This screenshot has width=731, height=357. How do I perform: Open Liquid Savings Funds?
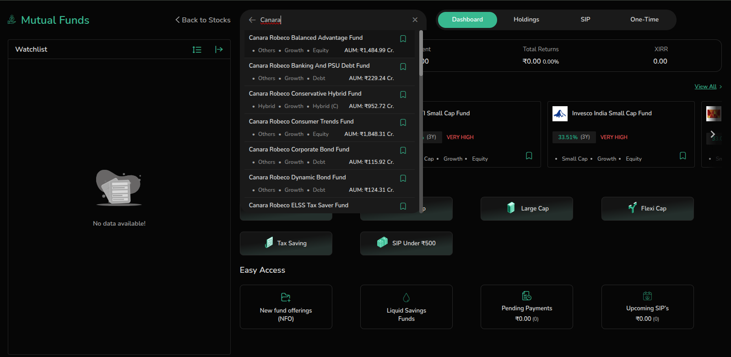click(x=406, y=307)
